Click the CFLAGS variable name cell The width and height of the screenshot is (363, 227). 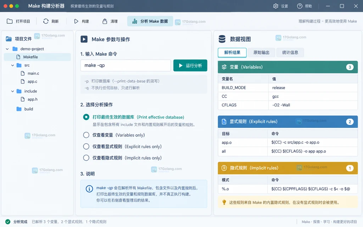click(x=243, y=105)
